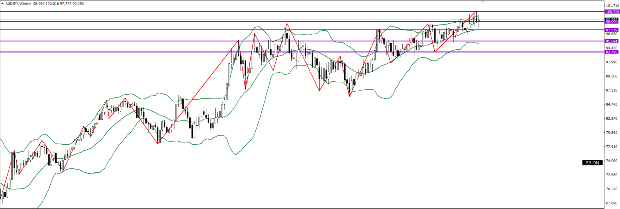Select the 93.706 purple price label
This screenshot has height=209, width=620.
[x=612, y=53]
